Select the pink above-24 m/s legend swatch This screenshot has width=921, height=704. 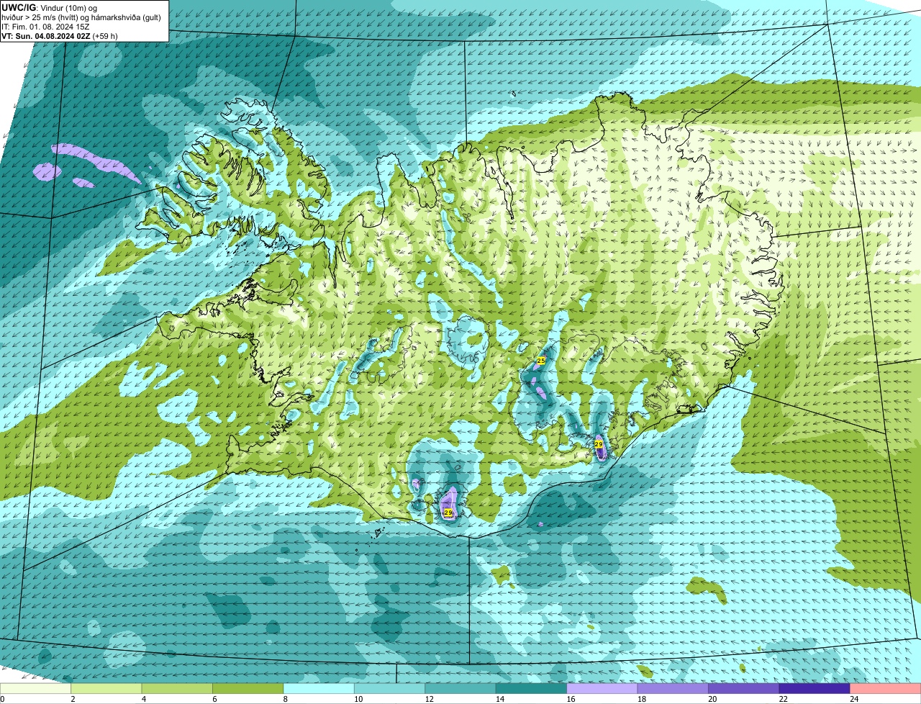[886, 689]
